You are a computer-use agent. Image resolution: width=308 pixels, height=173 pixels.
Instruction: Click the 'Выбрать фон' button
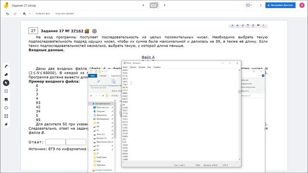[x=43, y=13]
